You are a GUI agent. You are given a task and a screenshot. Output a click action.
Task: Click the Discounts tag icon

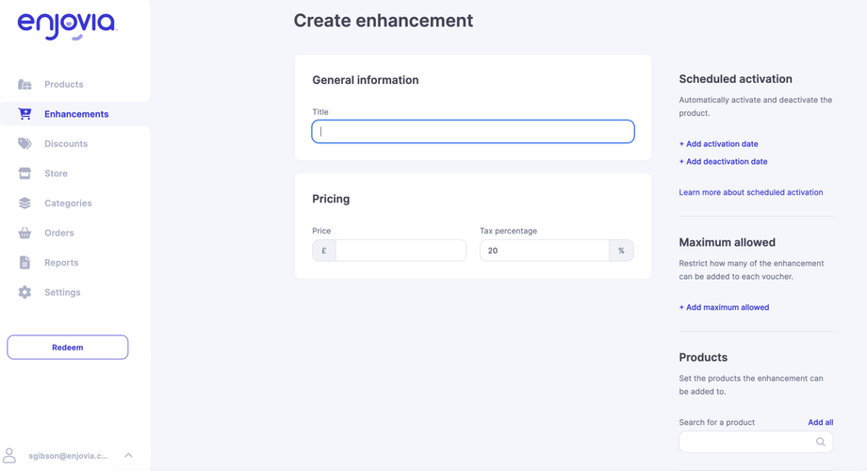pos(25,144)
